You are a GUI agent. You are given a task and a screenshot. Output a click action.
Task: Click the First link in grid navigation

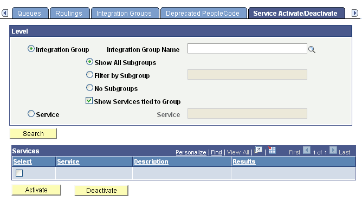click(x=295, y=152)
